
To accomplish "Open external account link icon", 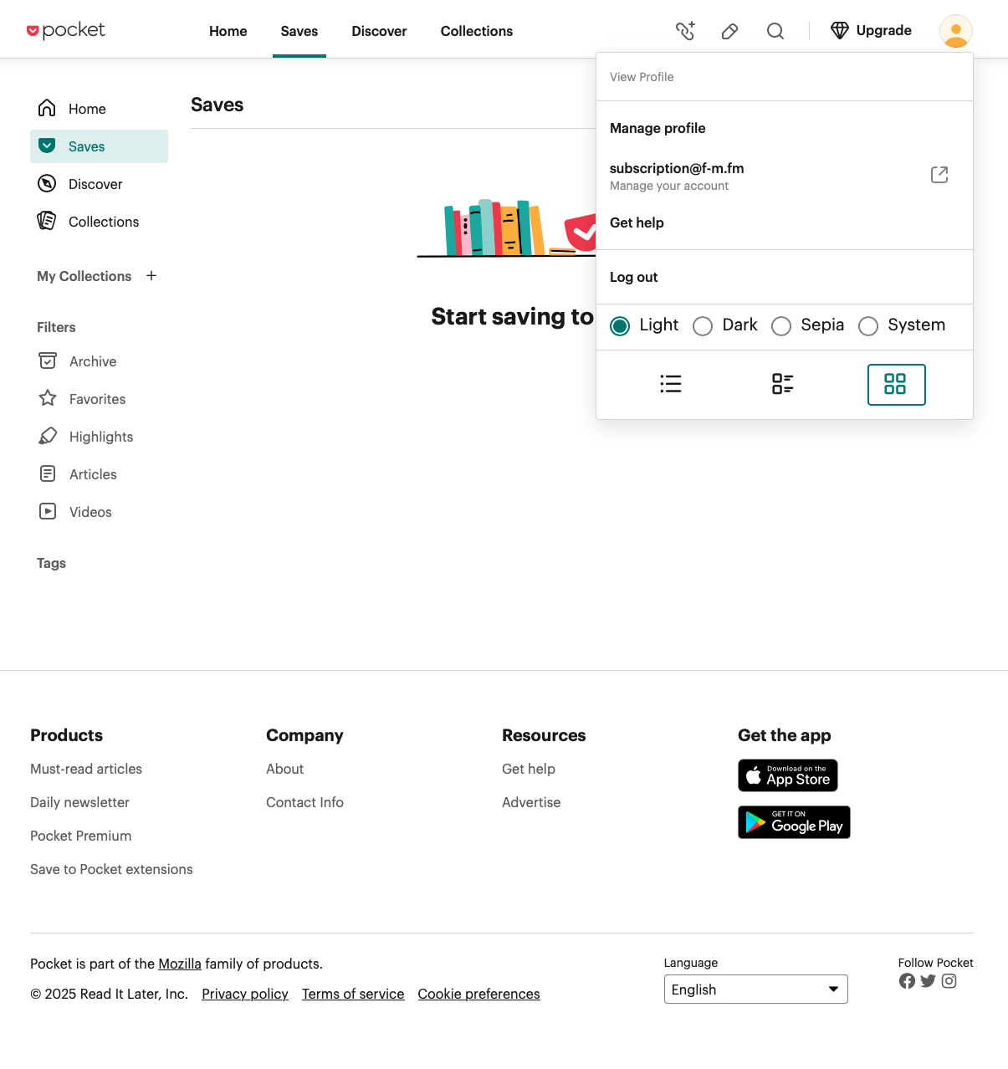I will (x=939, y=175).
